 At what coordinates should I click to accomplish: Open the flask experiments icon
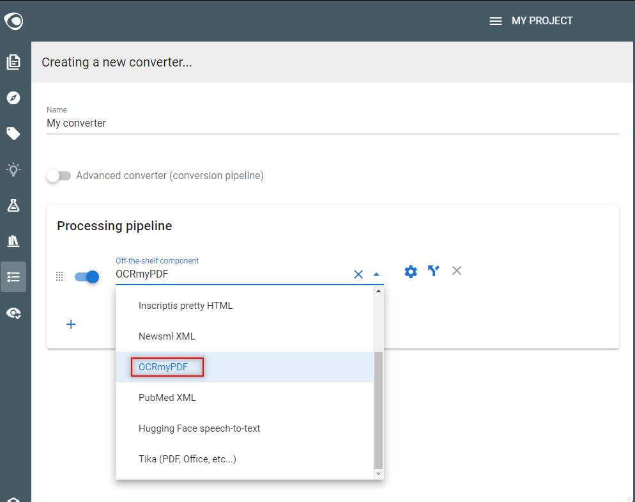[x=13, y=205]
